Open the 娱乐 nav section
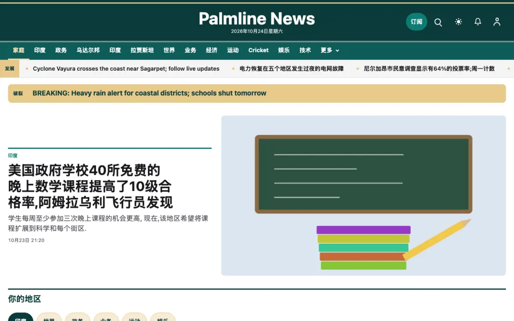This screenshot has height=321, width=514. click(x=284, y=50)
